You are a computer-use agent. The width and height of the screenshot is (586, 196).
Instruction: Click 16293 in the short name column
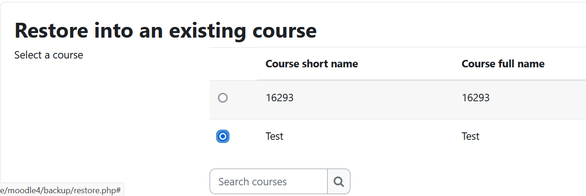[x=280, y=98]
